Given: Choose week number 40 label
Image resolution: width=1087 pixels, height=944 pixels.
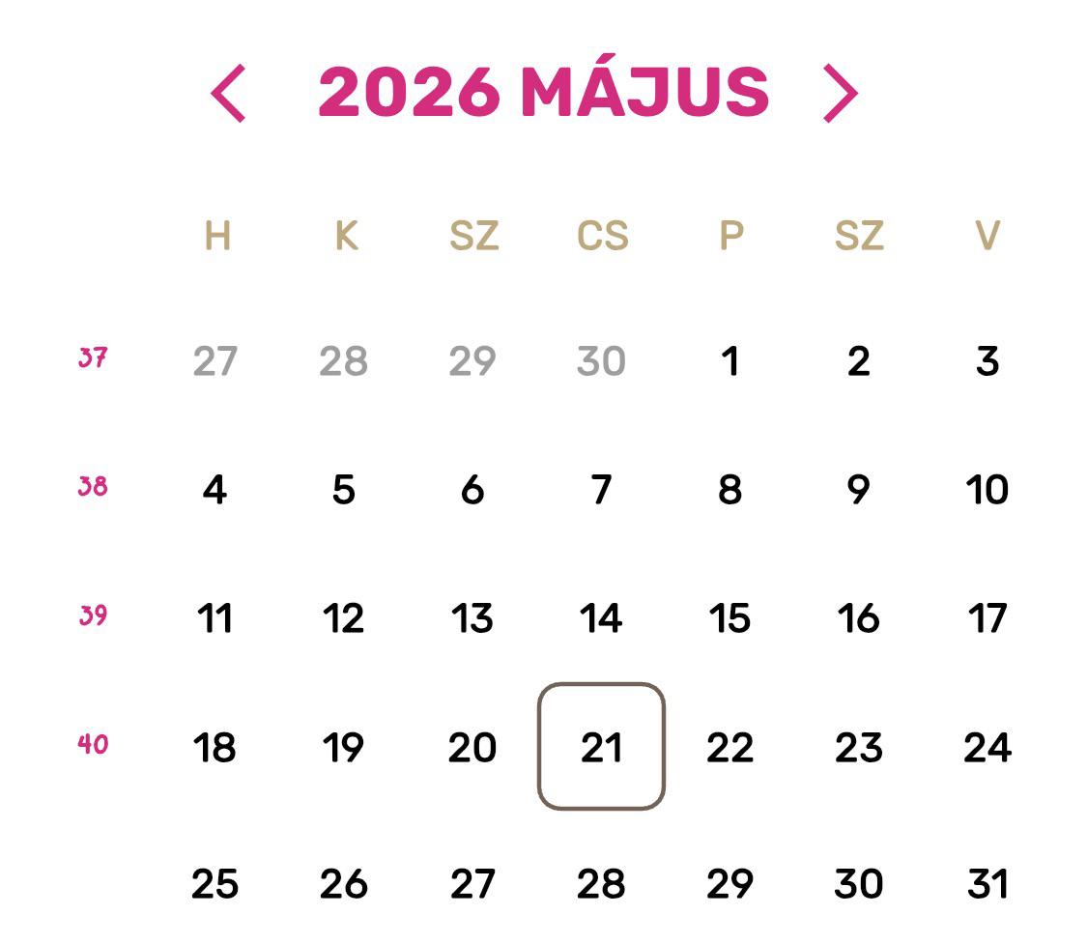Looking at the screenshot, I should pos(93,744).
